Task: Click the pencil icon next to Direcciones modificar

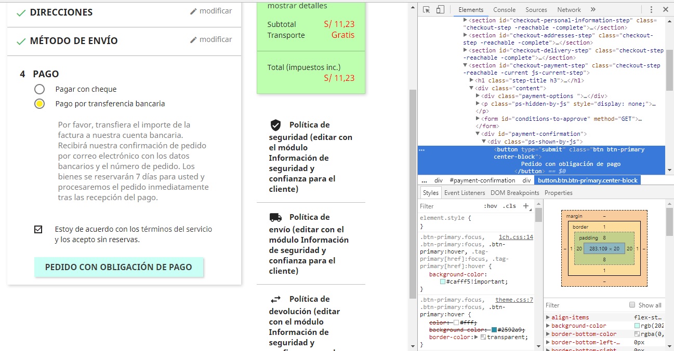Action: [x=193, y=11]
